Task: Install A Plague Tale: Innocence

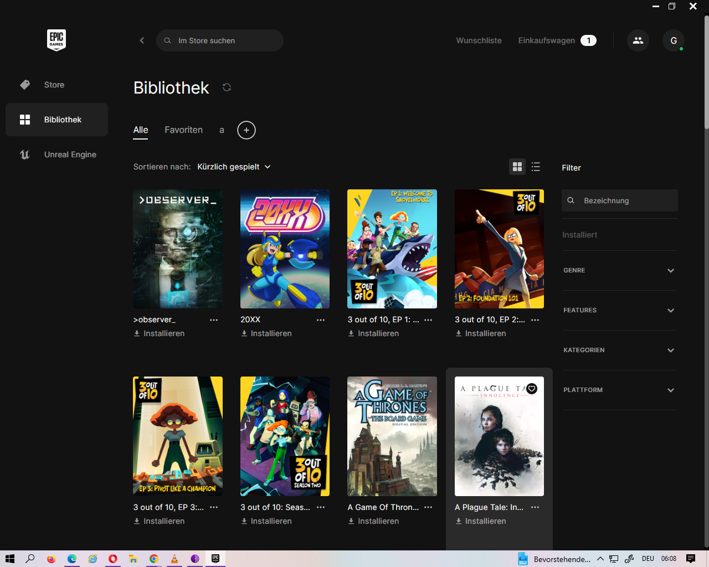Action: tap(481, 521)
